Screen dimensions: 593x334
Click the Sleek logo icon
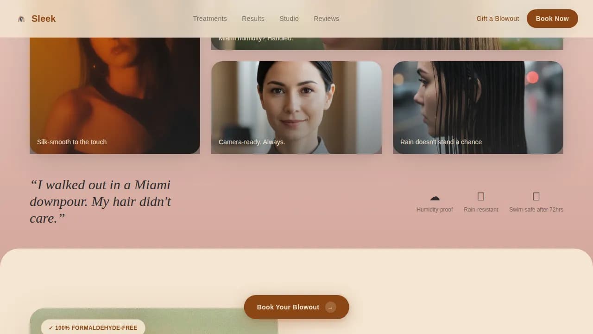[21, 19]
